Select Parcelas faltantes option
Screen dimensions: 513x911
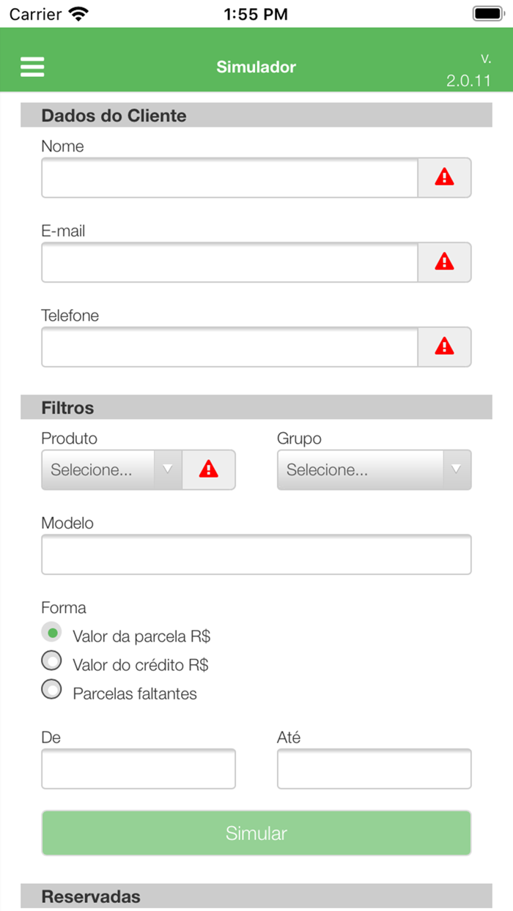[x=51, y=690]
